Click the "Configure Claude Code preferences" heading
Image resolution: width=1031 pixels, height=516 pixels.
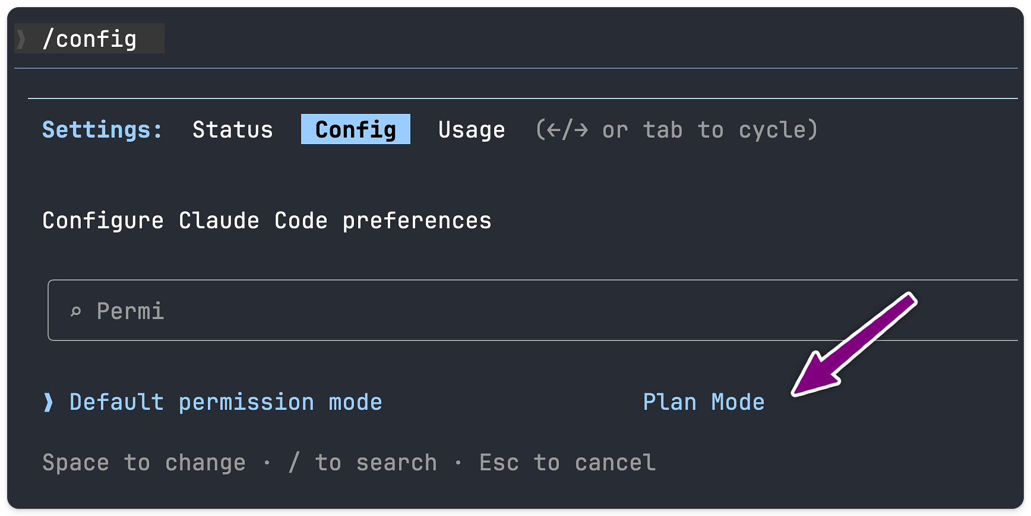click(x=267, y=221)
